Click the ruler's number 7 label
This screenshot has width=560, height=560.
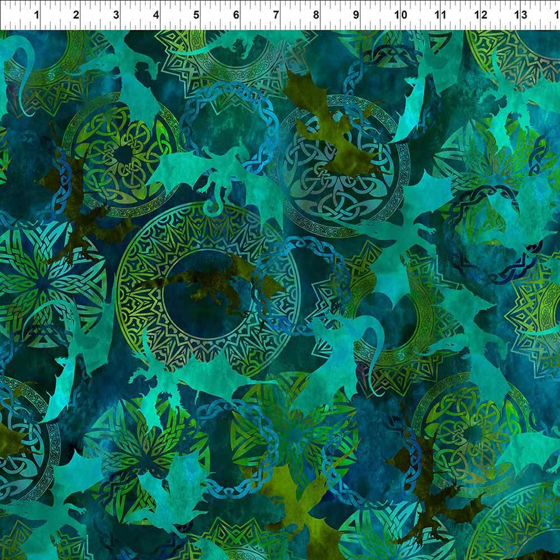click(276, 15)
